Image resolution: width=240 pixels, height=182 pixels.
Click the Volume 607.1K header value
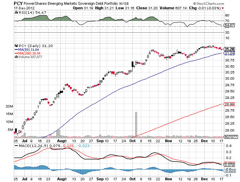[173, 8]
